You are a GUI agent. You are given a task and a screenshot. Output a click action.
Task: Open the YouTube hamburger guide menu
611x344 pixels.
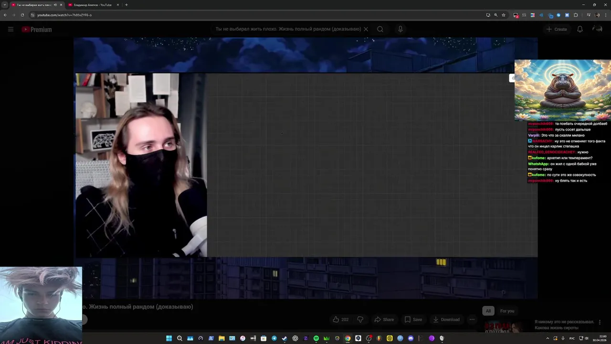click(11, 29)
